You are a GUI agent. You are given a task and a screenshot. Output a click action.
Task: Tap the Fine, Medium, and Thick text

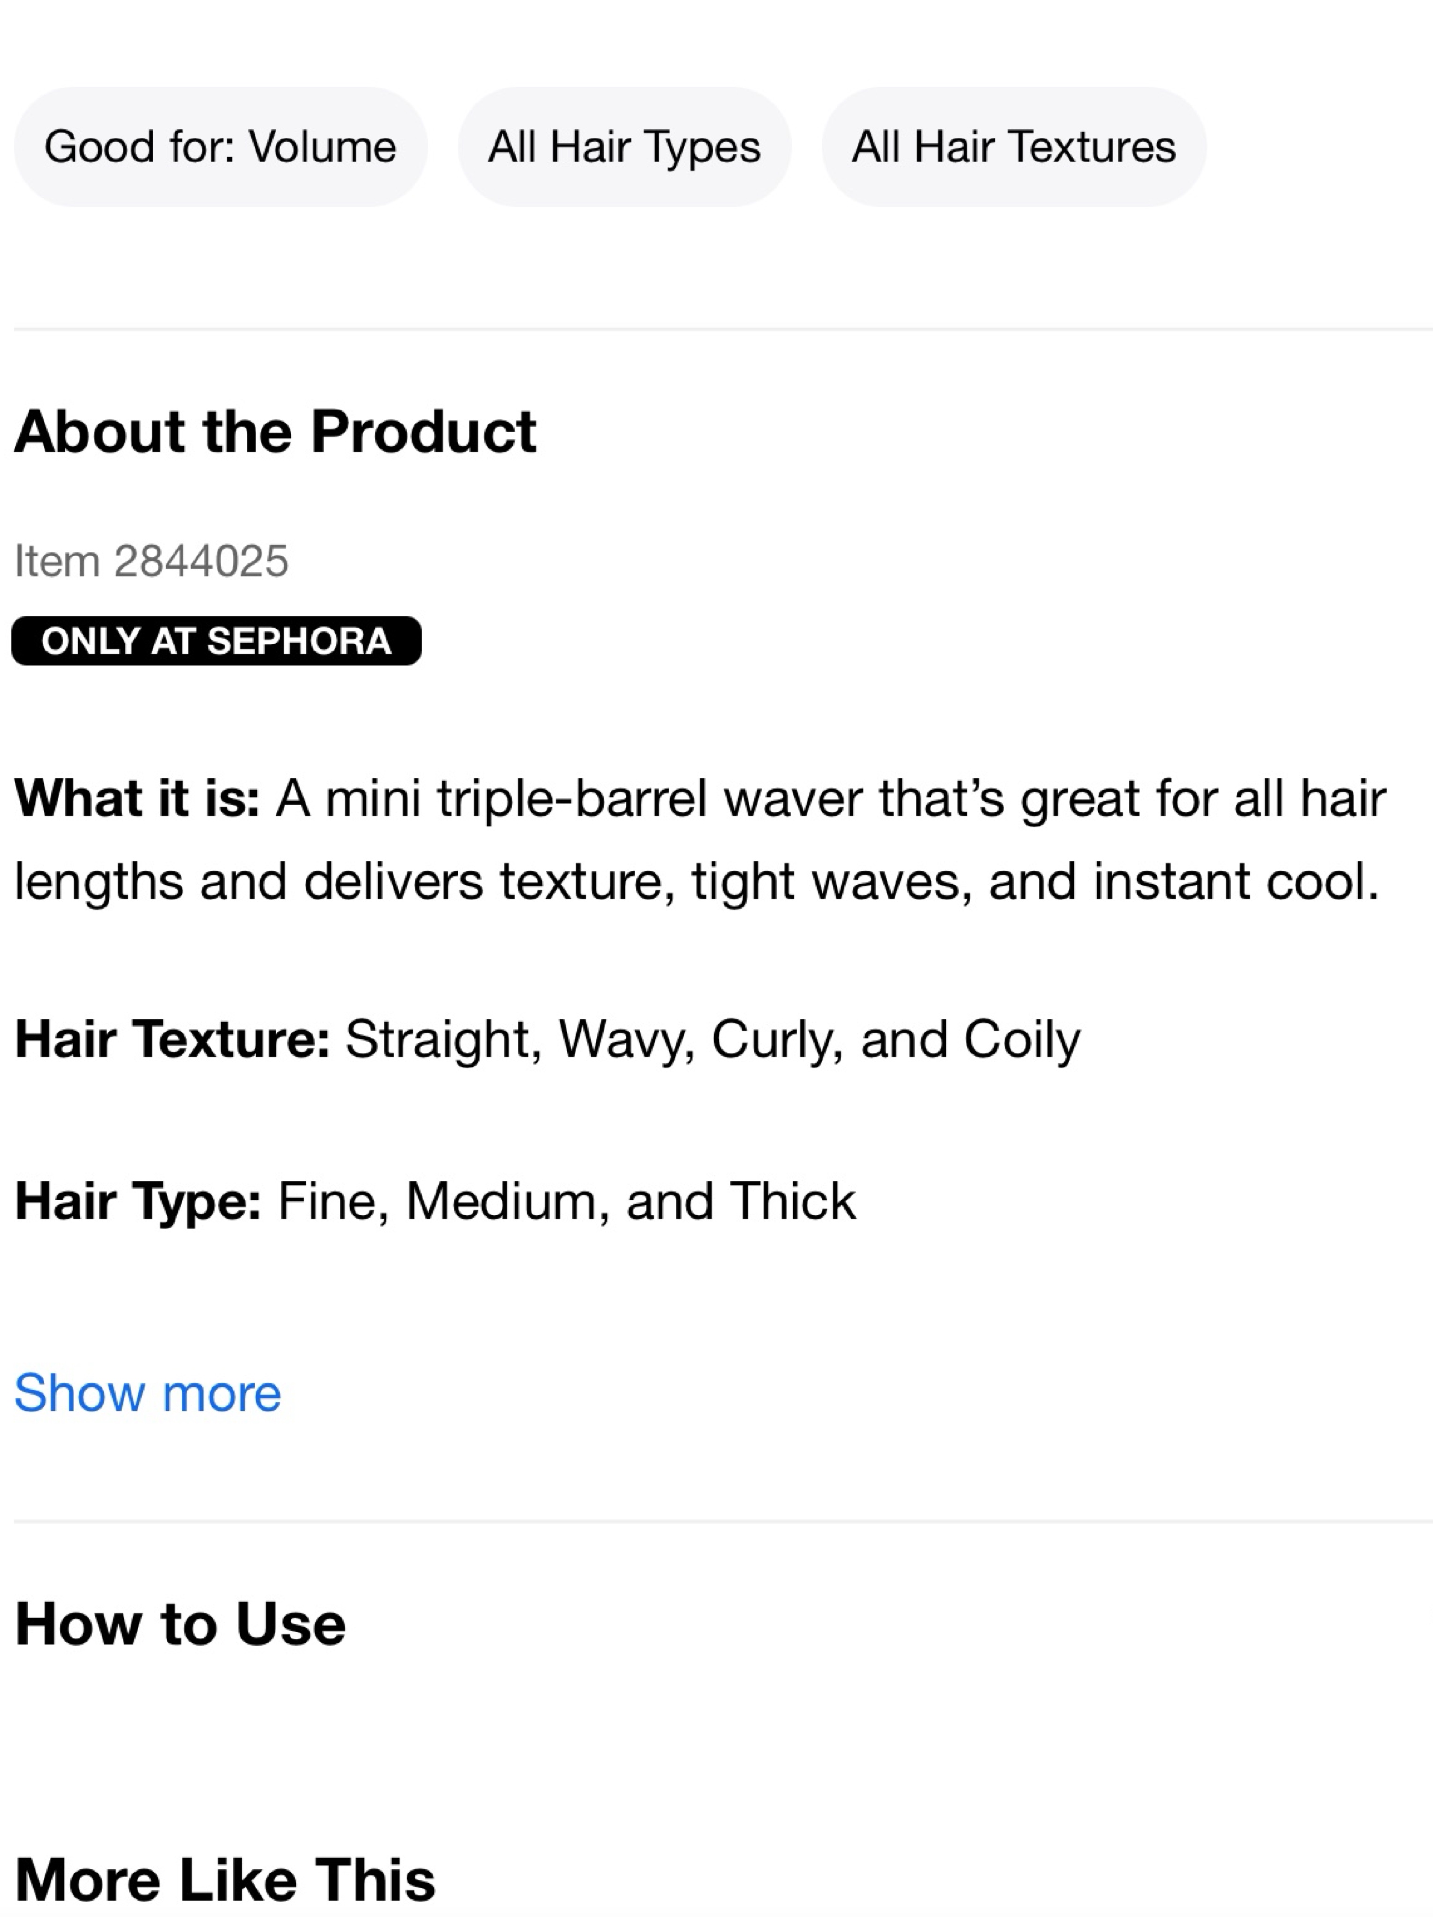(567, 1201)
